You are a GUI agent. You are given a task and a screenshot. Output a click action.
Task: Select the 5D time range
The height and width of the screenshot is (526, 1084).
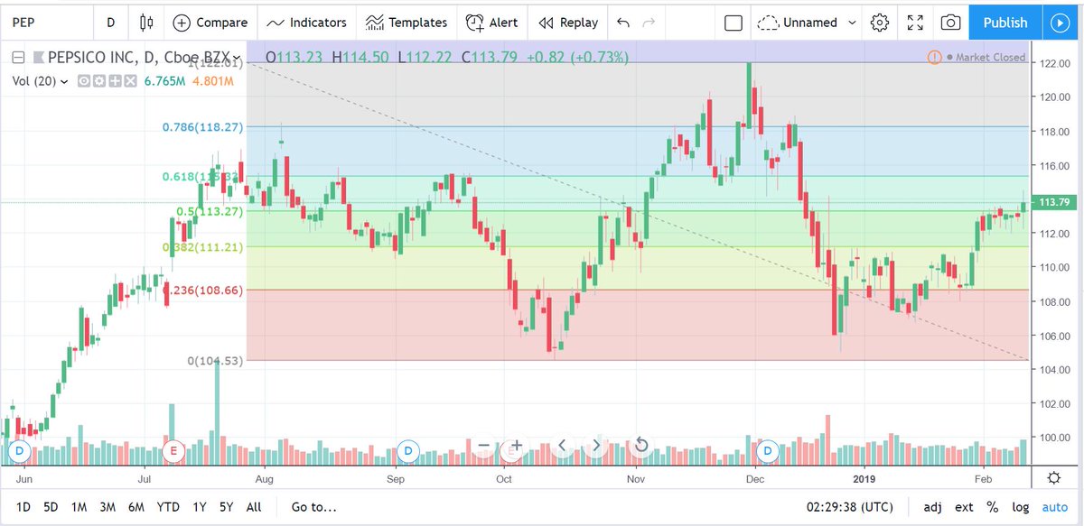(51, 507)
